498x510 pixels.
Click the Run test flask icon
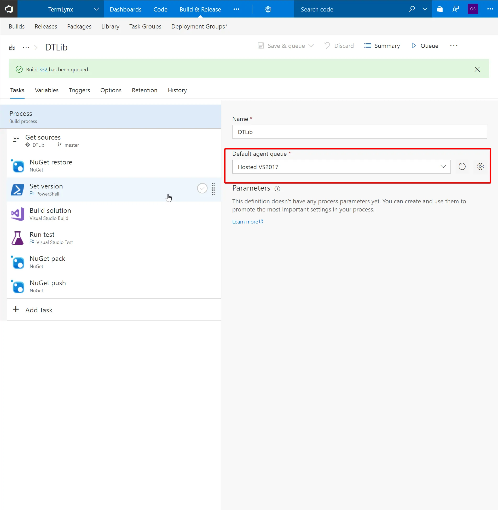[18, 238]
